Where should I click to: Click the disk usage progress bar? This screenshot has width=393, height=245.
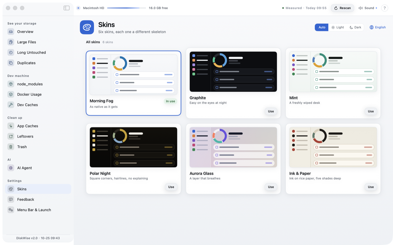pos(126,8)
